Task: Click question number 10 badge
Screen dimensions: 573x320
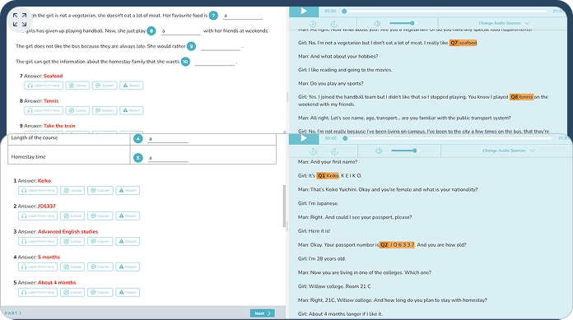Action: point(185,62)
